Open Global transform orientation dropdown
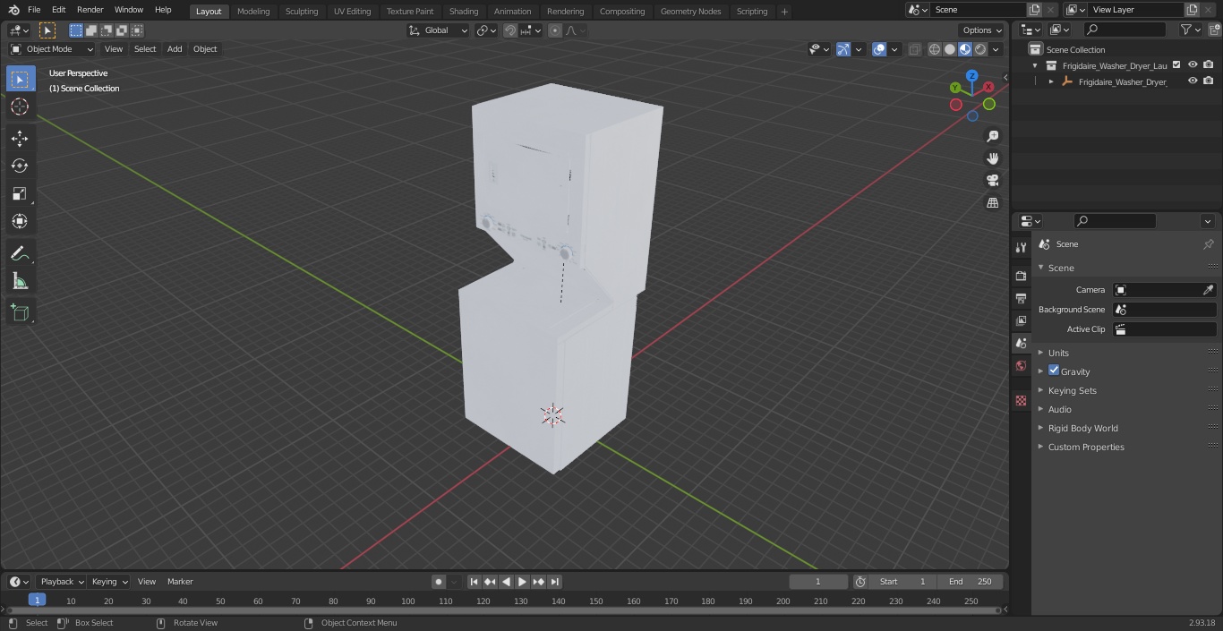This screenshot has width=1223, height=631. pyautogui.click(x=439, y=30)
